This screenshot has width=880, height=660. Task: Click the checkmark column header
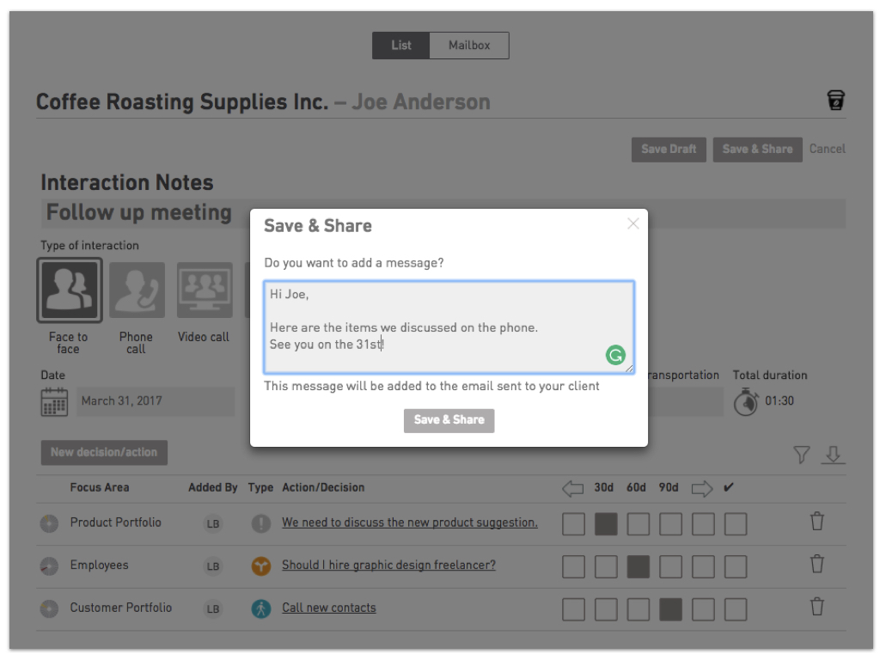point(729,487)
